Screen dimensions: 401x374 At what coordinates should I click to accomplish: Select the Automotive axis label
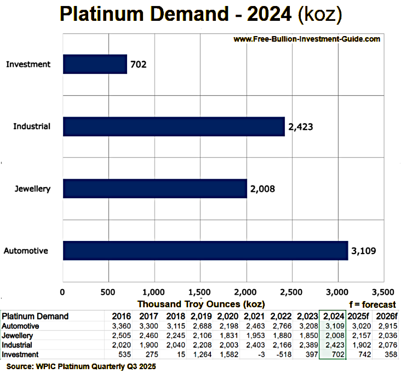[26, 251]
